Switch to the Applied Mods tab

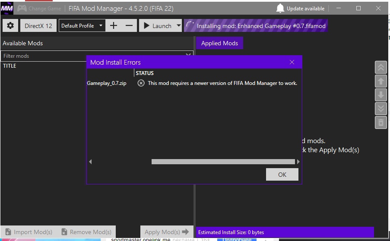tap(219, 43)
